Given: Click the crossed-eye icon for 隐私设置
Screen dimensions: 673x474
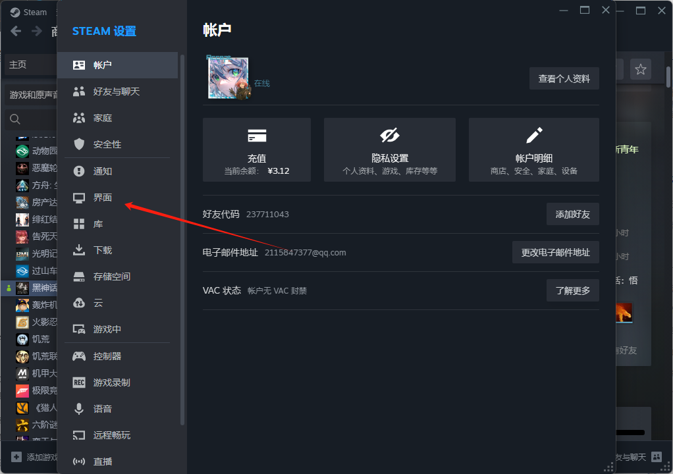Looking at the screenshot, I should pyautogui.click(x=390, y=136).
